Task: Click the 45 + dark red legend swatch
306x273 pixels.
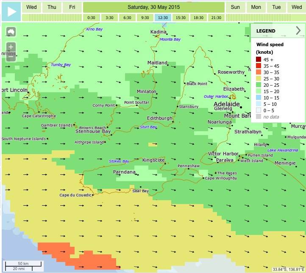Action: point(258,60)
